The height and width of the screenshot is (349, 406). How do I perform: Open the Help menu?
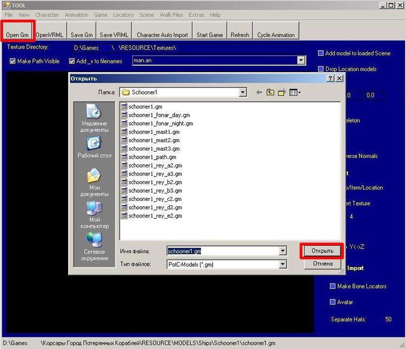click(x=215, y=15)
